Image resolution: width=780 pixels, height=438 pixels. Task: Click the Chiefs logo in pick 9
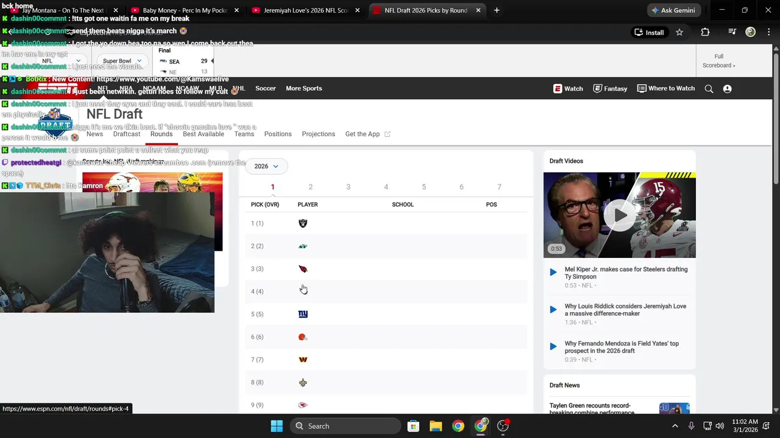pos(303,405)
